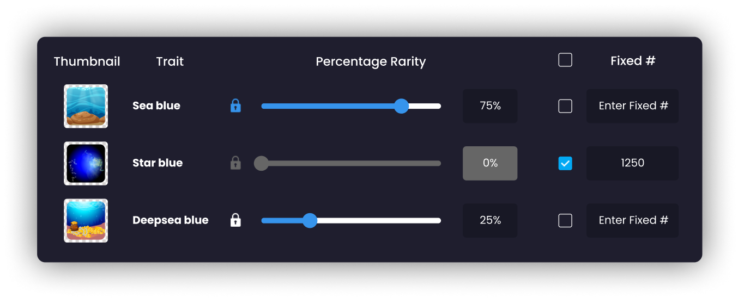
Task: Click the white lock icon for Deepsea blue
Action: [x=235, y=220]
